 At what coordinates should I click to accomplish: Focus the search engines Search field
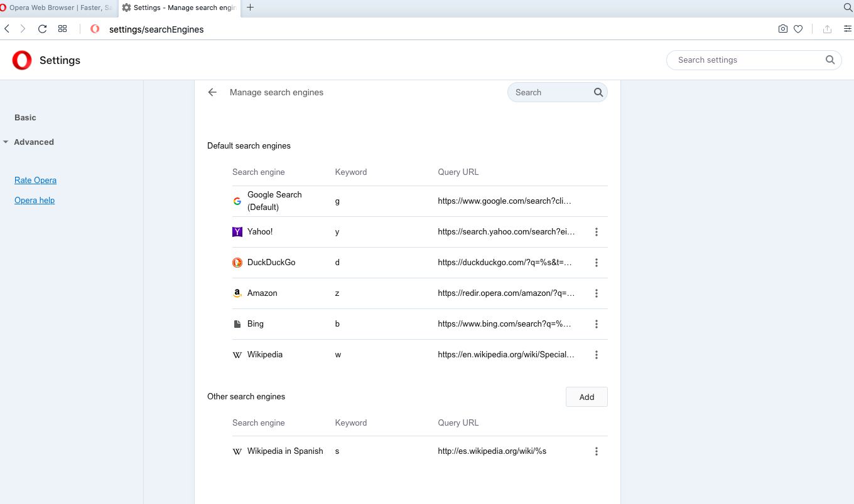557,92
